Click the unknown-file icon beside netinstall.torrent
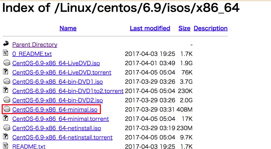Image resolution: width=271 pixels, height=149 pixels. point(6,136)
